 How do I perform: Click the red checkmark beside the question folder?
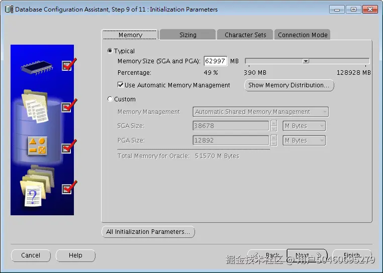(69, 187)
